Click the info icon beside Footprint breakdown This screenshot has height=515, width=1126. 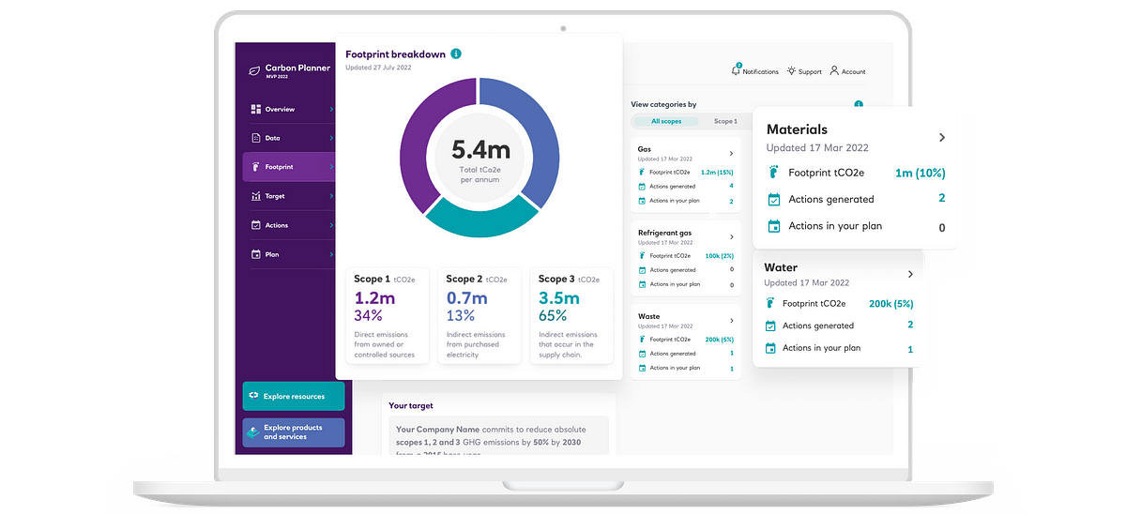point(456,54)
